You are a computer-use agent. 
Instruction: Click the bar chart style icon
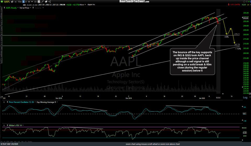click(35, 2)
